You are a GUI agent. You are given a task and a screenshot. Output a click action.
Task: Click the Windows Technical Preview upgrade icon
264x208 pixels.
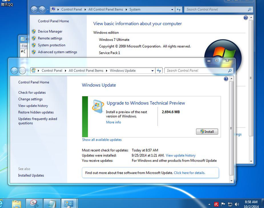tap(98, 106)
